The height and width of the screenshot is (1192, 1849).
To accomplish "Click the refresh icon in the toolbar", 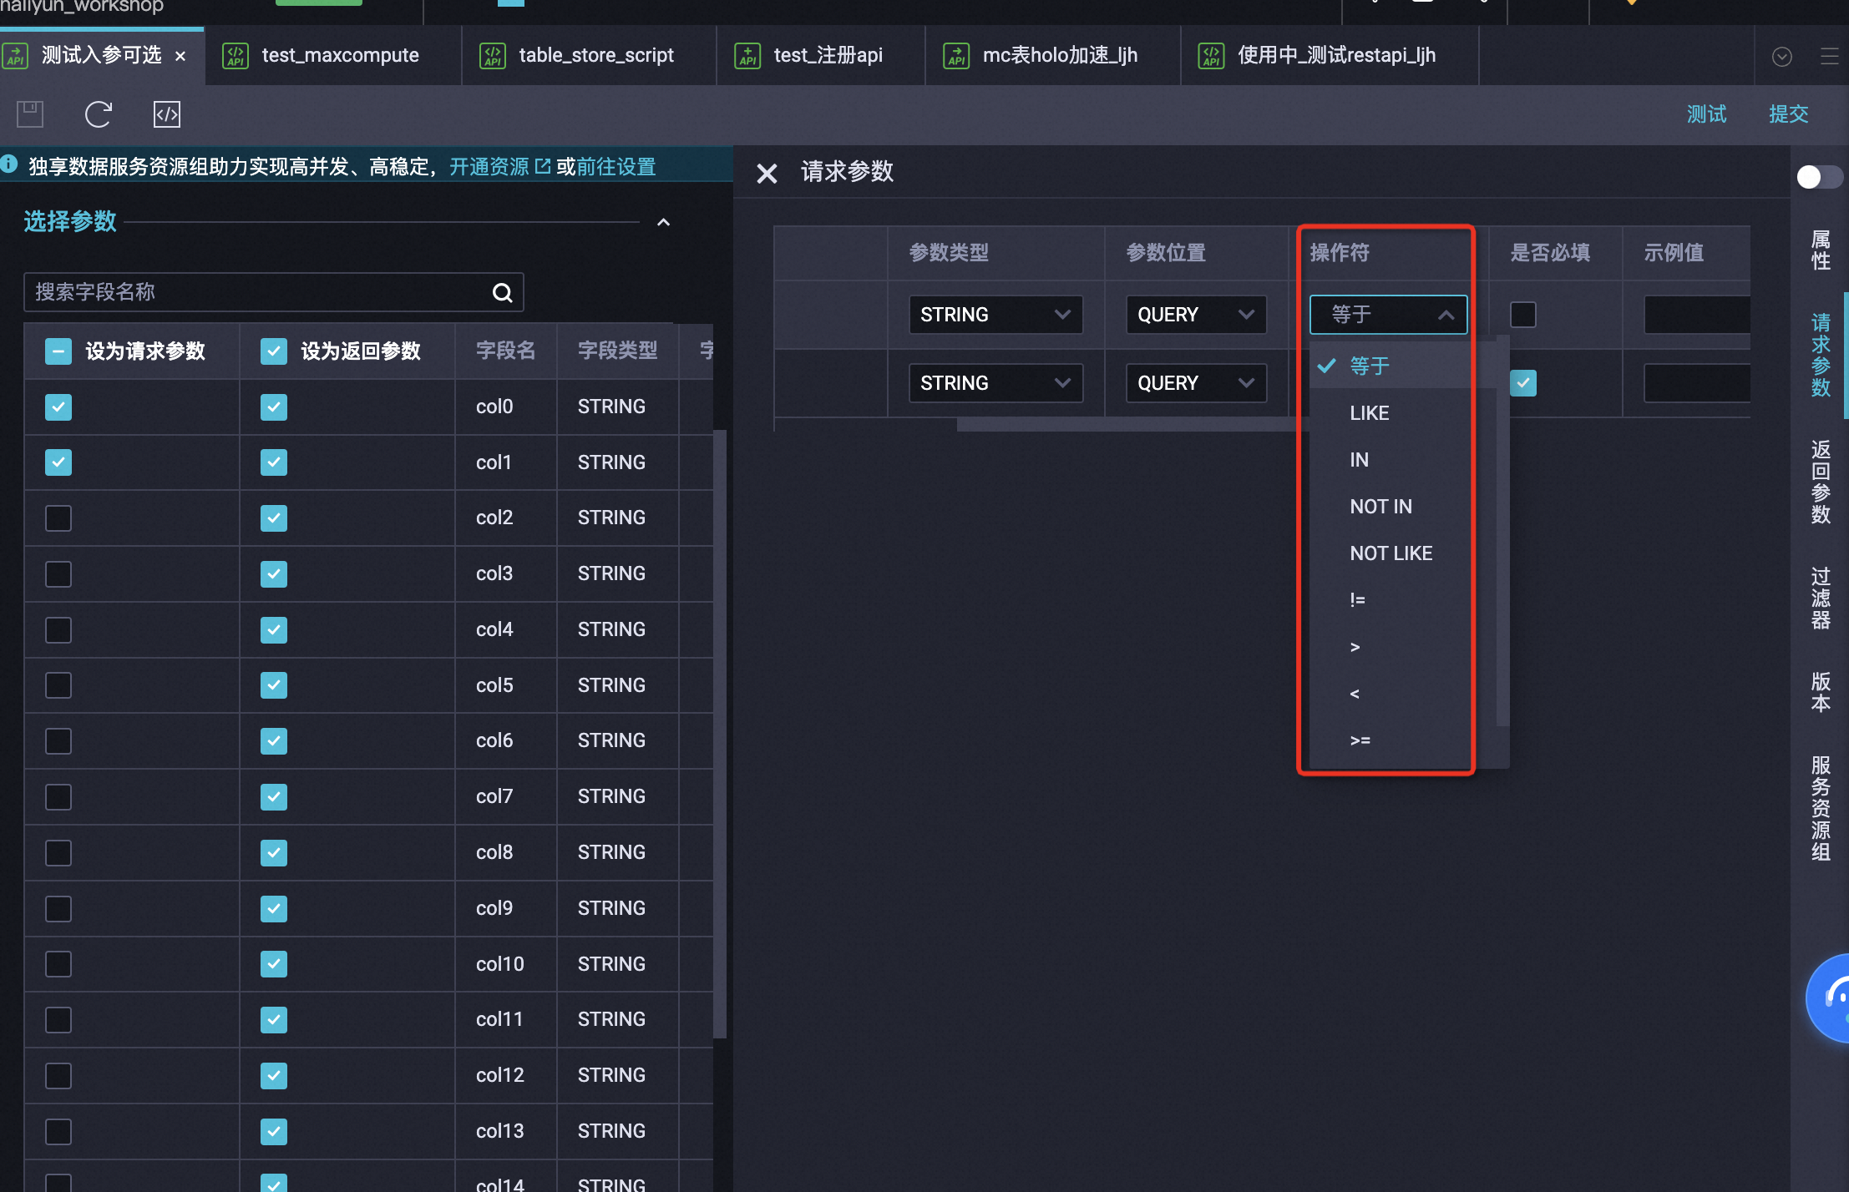I will pyautogui.click(x=99, y=114).
